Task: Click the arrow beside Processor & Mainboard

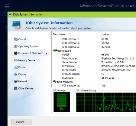Action: 47,53
